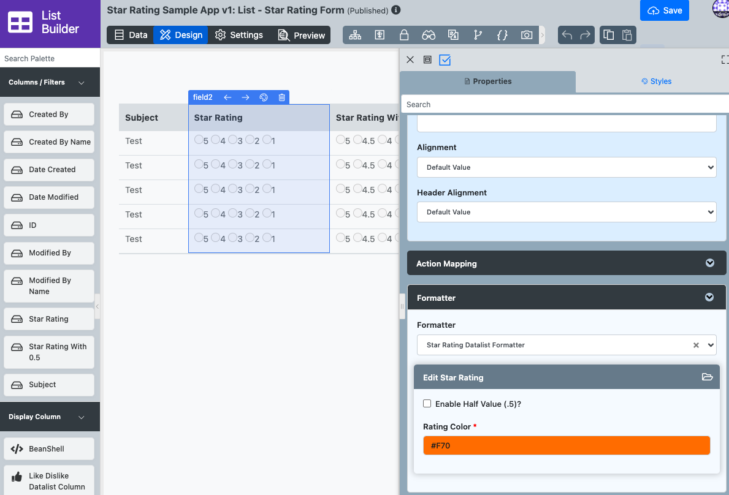Enable Half Value (.5) checkbox
The image size is (729, 495).
[427, 404]
